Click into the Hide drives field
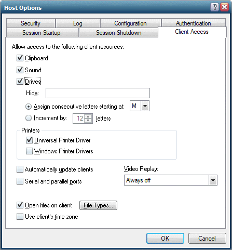Viewport: 232px width, 250px height. tap(98, 93)
